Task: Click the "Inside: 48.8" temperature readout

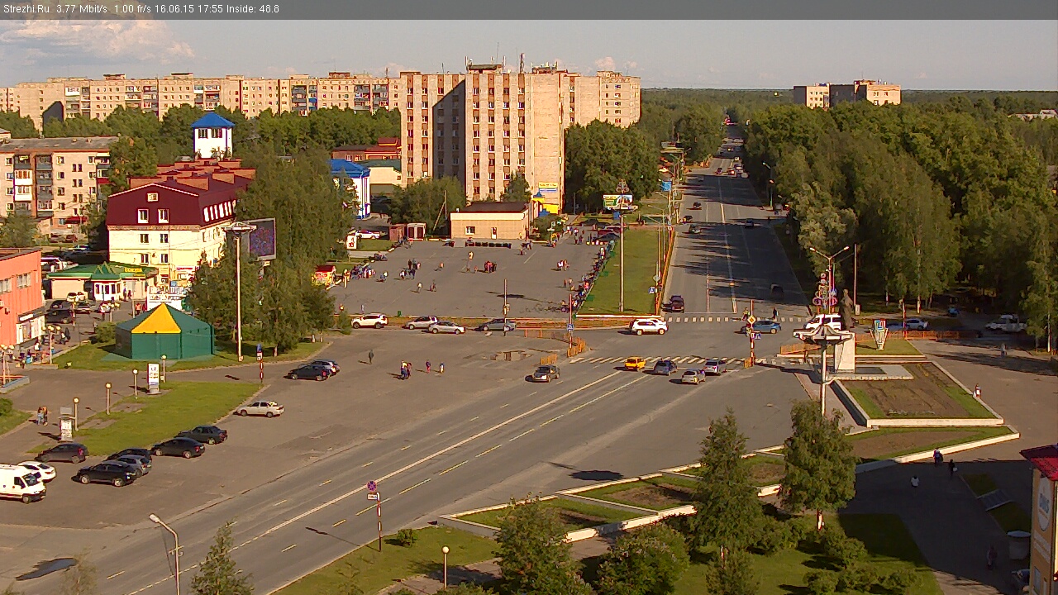Action: 253,9
